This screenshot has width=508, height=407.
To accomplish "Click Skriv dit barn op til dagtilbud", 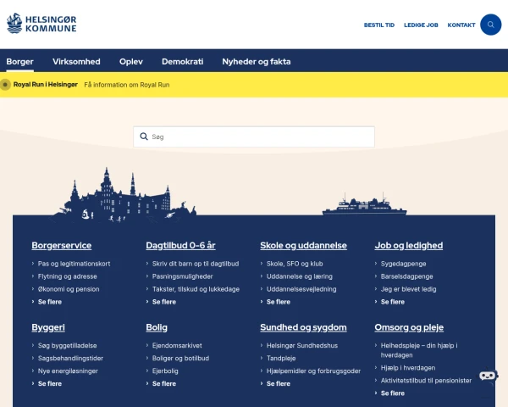I will 196,264.
